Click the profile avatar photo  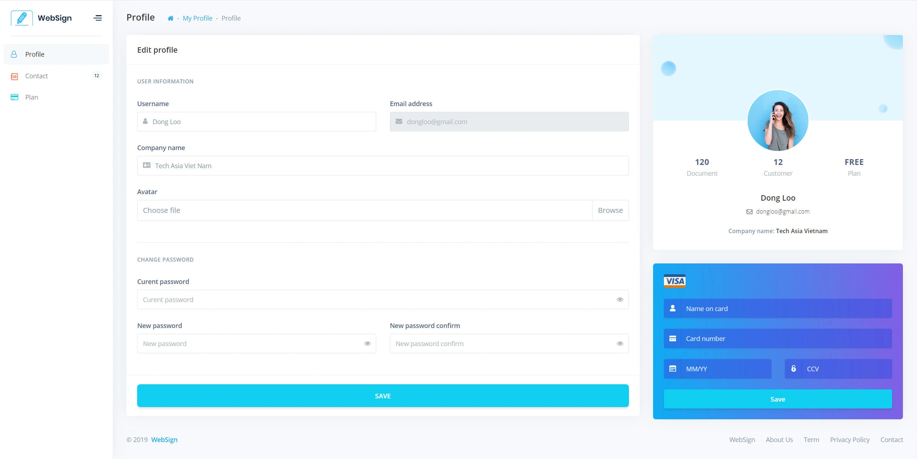[778, 121]
